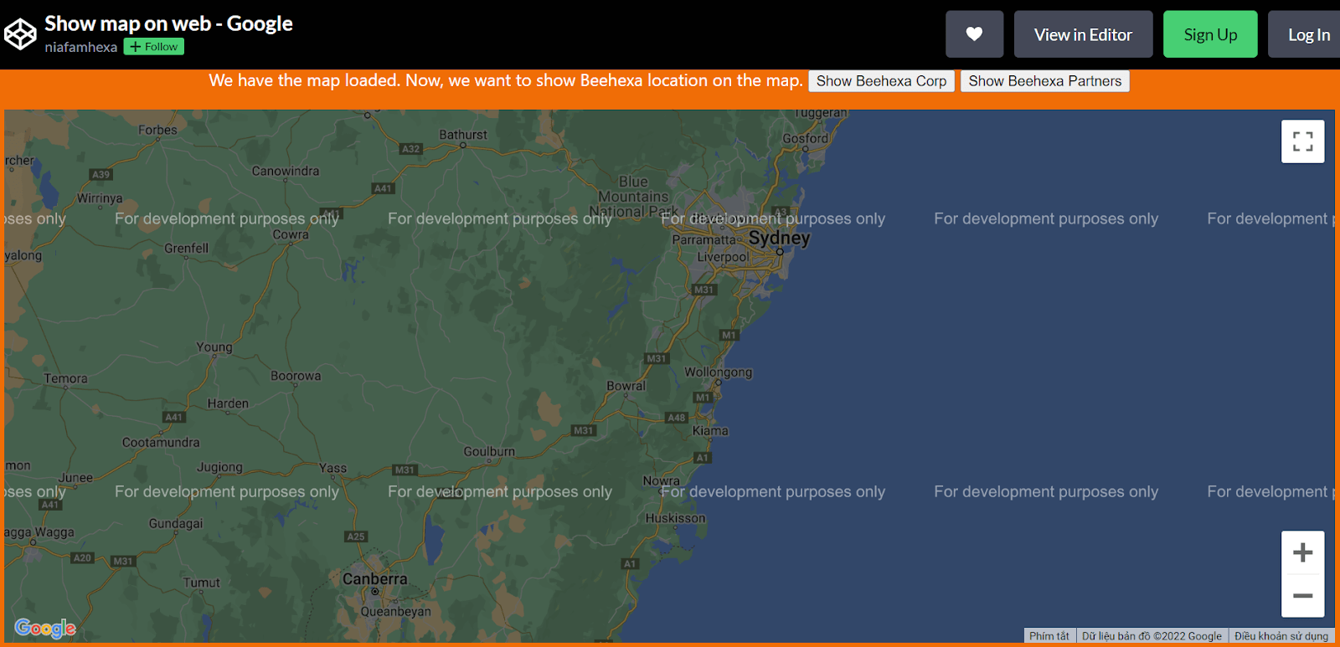Click the Gundagai label on the map
This screenshot has width=1340, height=647.
[x=176, y=524]
